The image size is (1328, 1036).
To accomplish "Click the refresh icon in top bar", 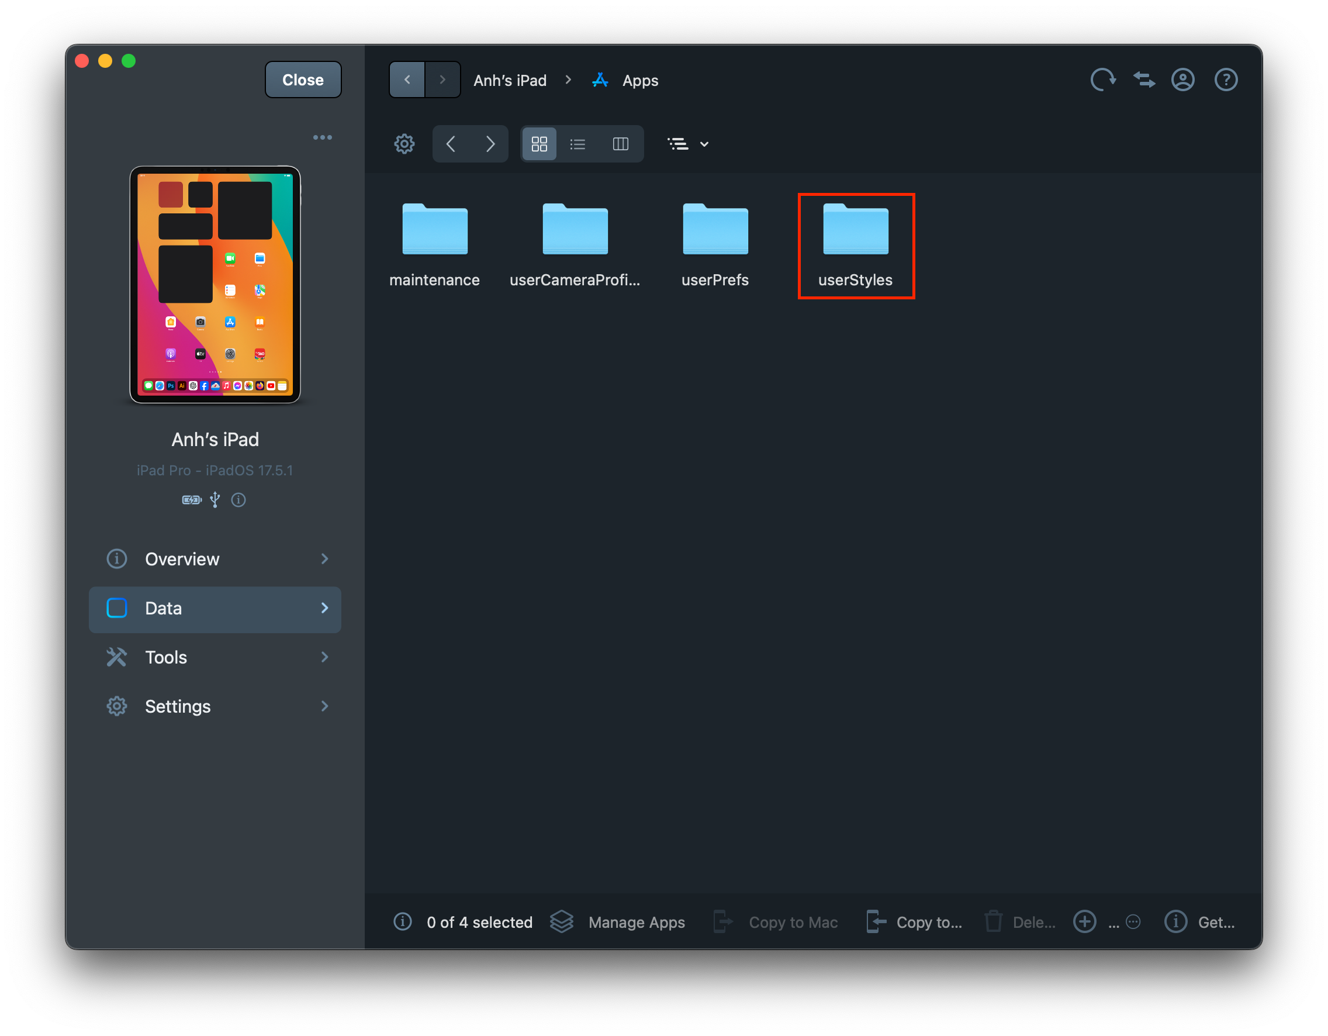I will click(1102, 80).
